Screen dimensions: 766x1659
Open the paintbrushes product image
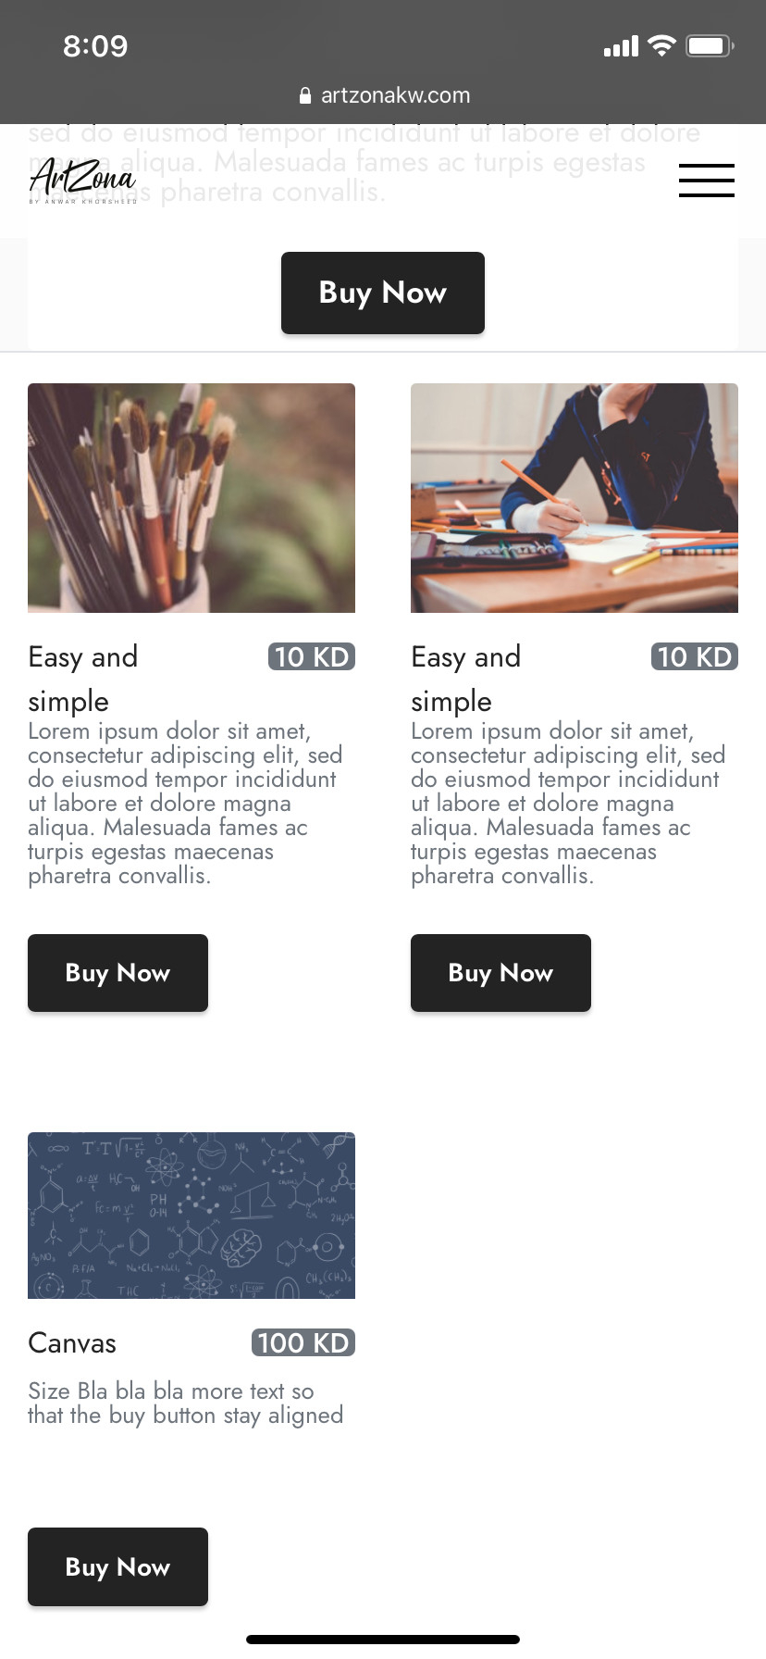tap(191, 498)
